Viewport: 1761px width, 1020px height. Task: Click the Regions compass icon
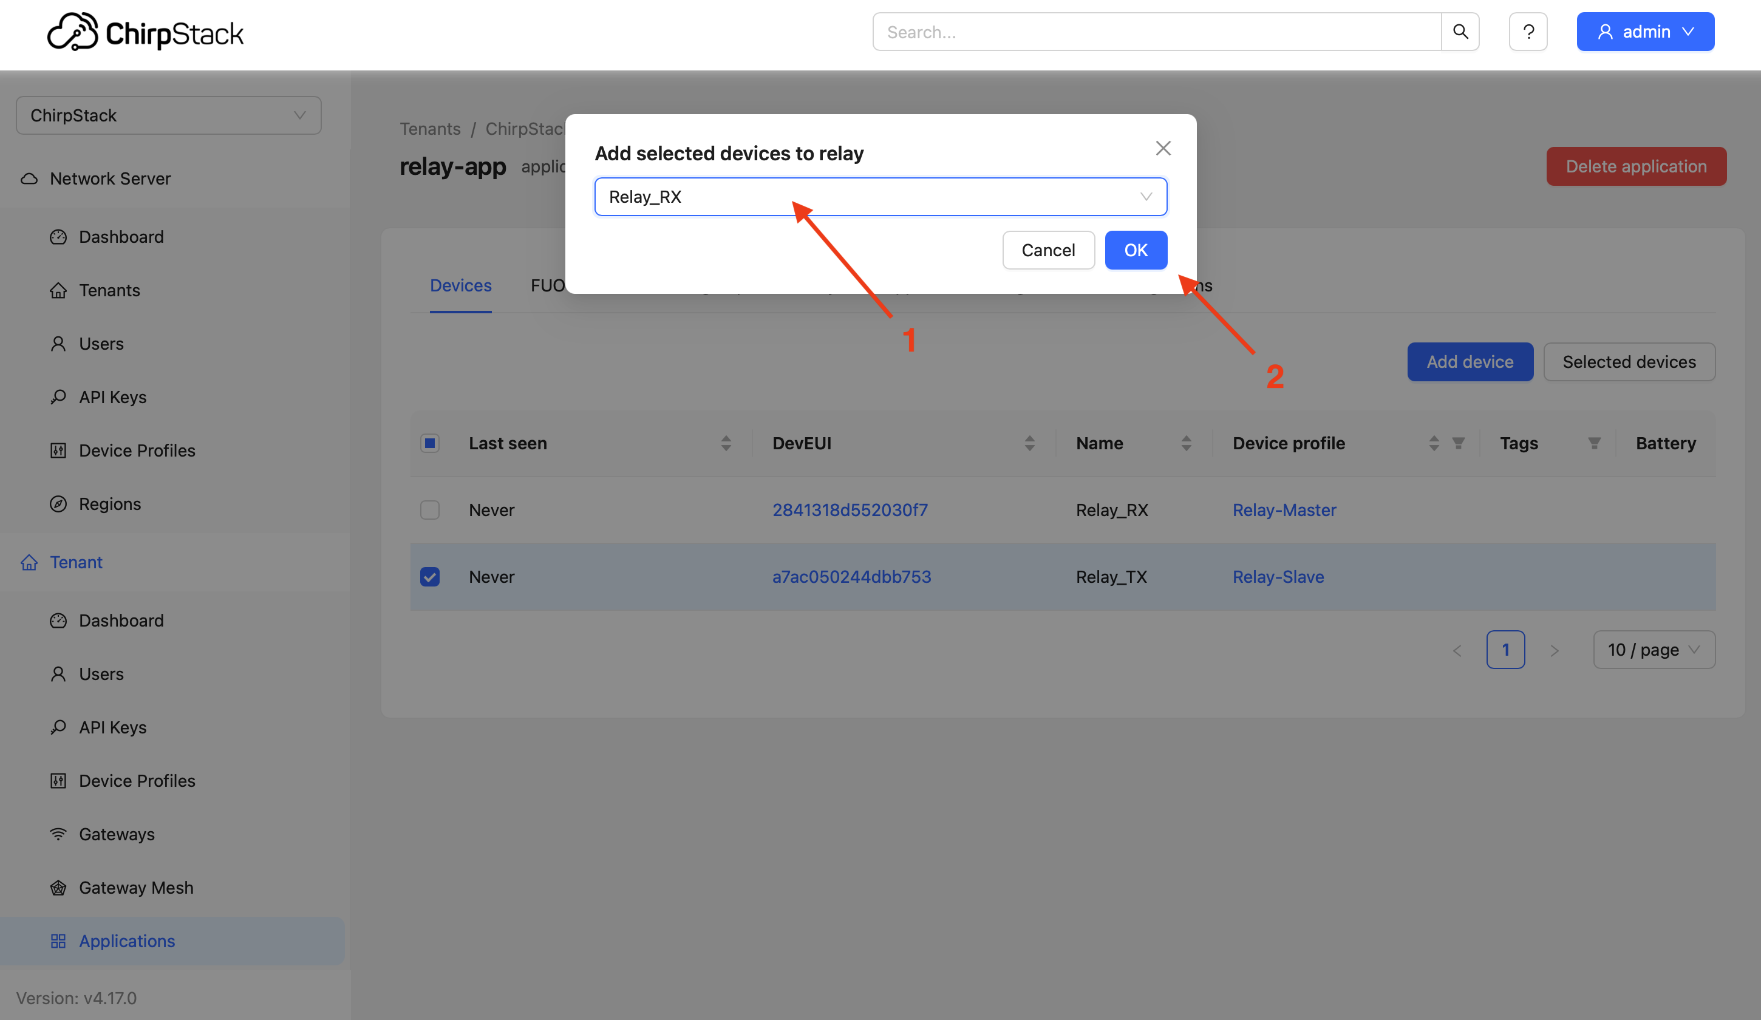58,504
